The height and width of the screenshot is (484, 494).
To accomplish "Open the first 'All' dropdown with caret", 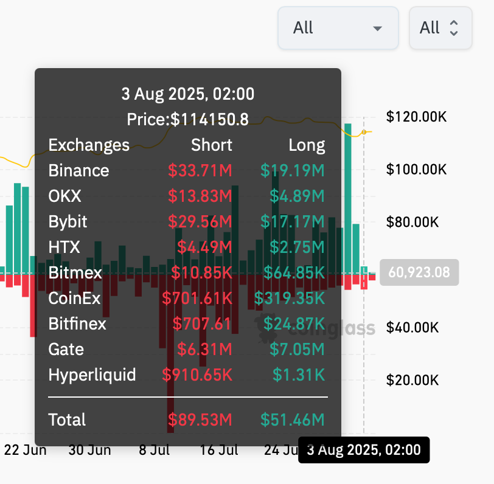I will pyautogui.click(x=338, y=28).
